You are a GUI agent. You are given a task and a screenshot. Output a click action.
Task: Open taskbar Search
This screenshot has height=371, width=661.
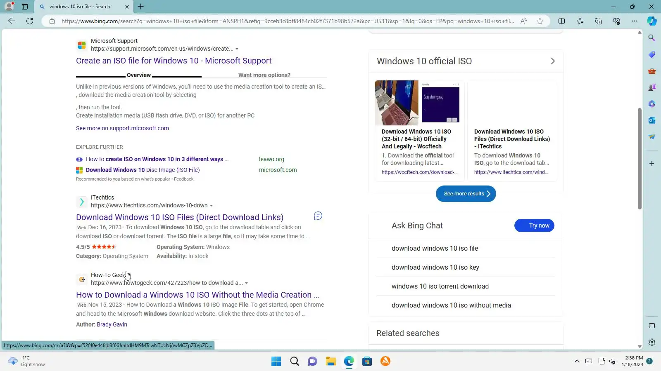(294, 362)
